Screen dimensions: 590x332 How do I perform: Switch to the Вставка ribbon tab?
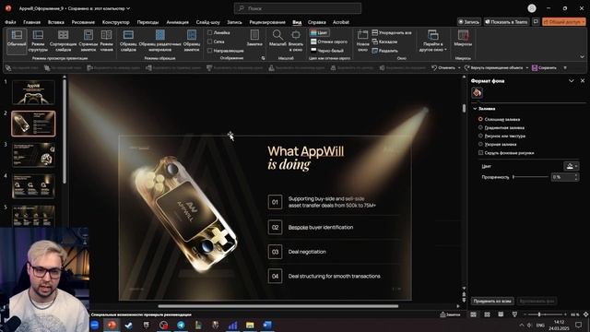(56, 22)
